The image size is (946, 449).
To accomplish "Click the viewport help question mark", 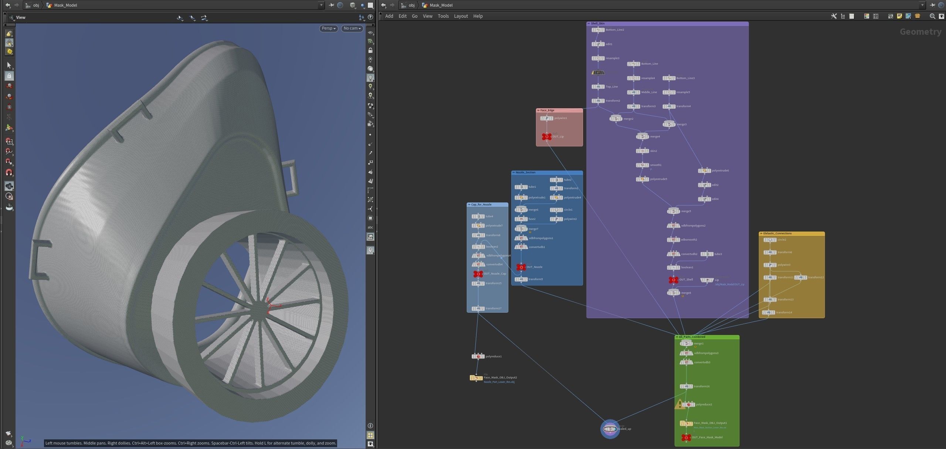I will coord(370,17).
